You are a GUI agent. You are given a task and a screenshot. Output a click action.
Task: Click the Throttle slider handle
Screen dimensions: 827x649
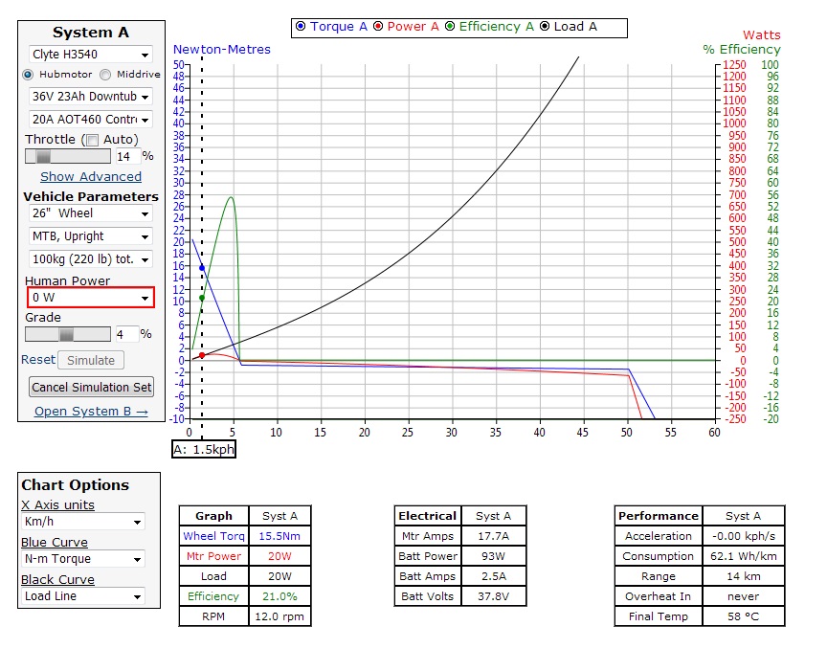43,156
